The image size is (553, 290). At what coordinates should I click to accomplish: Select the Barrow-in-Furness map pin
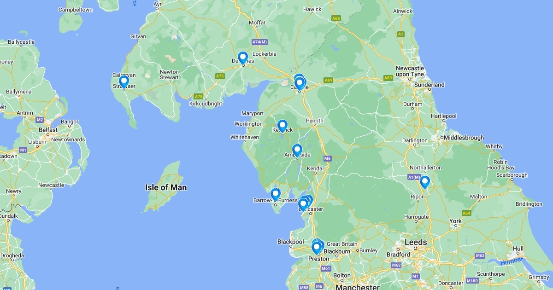(276, 195)
